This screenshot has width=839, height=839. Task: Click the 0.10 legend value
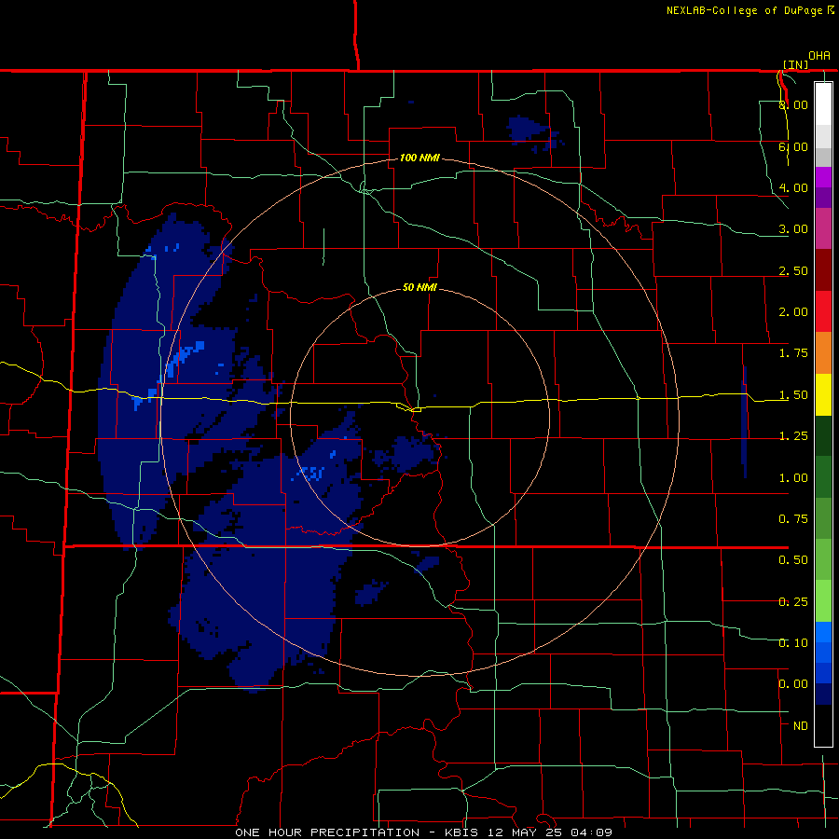tap(793, 642)
